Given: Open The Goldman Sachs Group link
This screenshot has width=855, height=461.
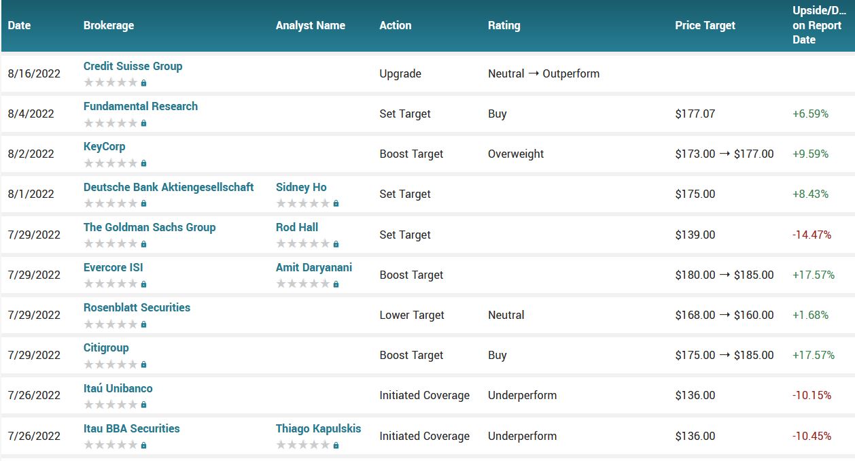Looking at the screenshot, I should (x=150, y=227).
